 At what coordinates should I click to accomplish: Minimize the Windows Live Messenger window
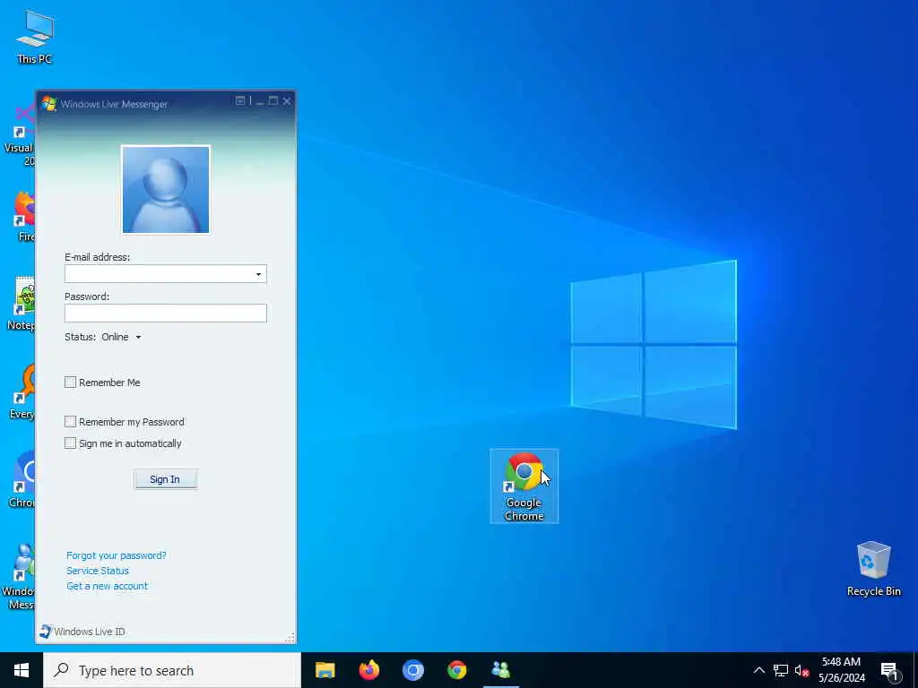pos(260,101)
